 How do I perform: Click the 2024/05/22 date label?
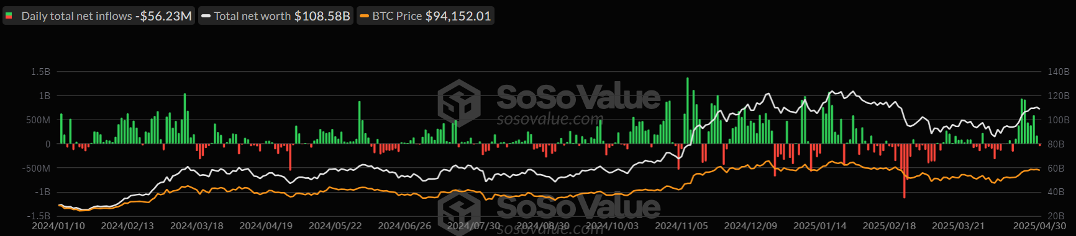point(335,226)
